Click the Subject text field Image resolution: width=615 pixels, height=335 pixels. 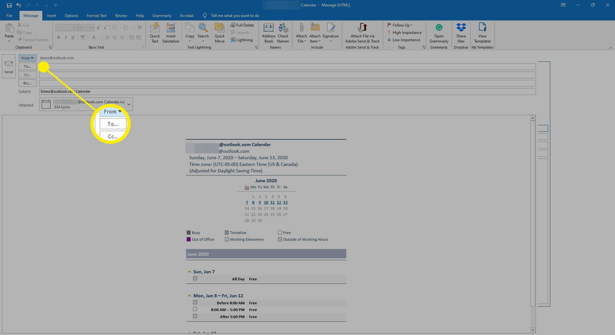pyautogui.click(x=287, y=91)
